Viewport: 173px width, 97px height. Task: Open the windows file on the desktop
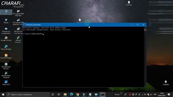(129, 3)
